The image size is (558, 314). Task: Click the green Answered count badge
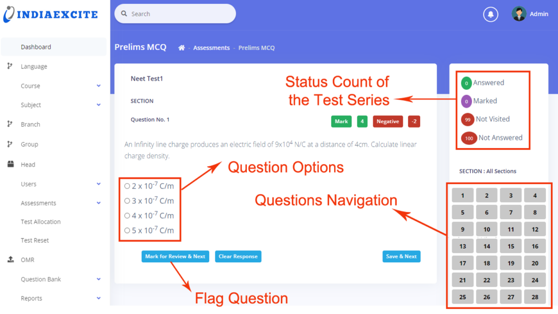coord(466,83)
